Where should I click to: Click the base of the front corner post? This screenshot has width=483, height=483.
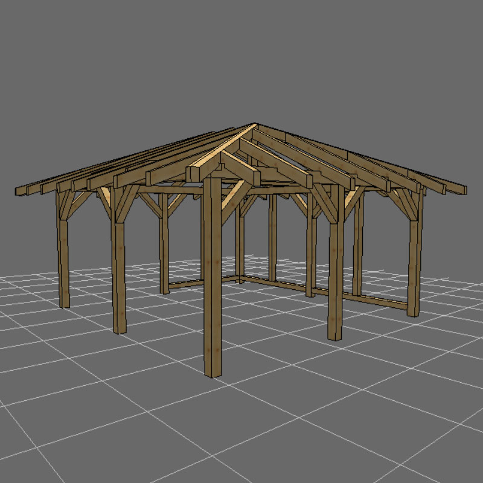pos(212,369)
